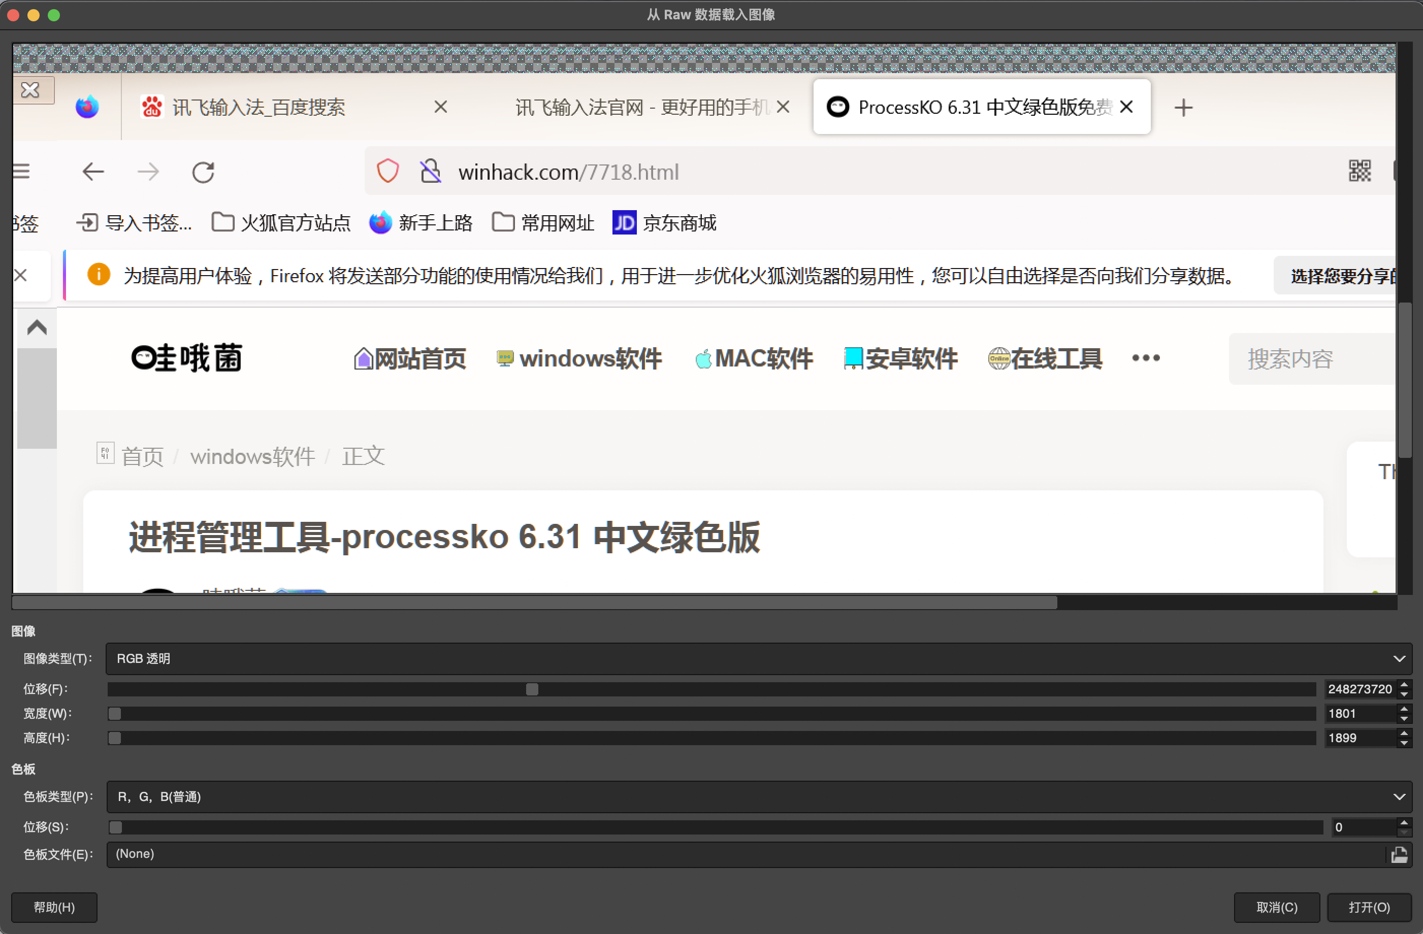
Task: Click the 新手上路 bookmark
Action: 421,223
